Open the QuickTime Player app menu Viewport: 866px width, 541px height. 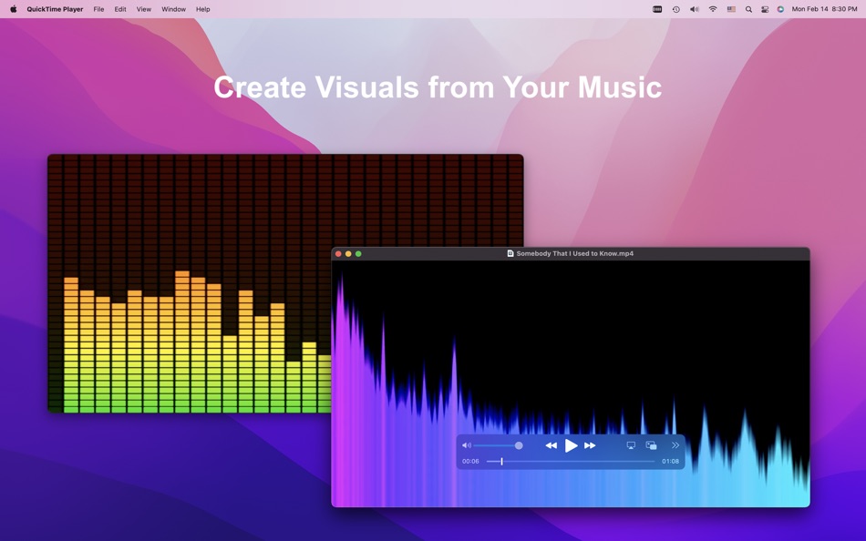tap(55, 9)
